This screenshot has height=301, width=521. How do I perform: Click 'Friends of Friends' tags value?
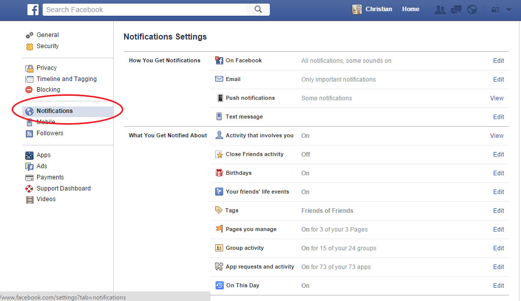pyautogui.click(x=327, y=211)
